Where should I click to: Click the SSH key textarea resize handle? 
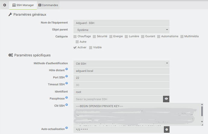[202, 125]
